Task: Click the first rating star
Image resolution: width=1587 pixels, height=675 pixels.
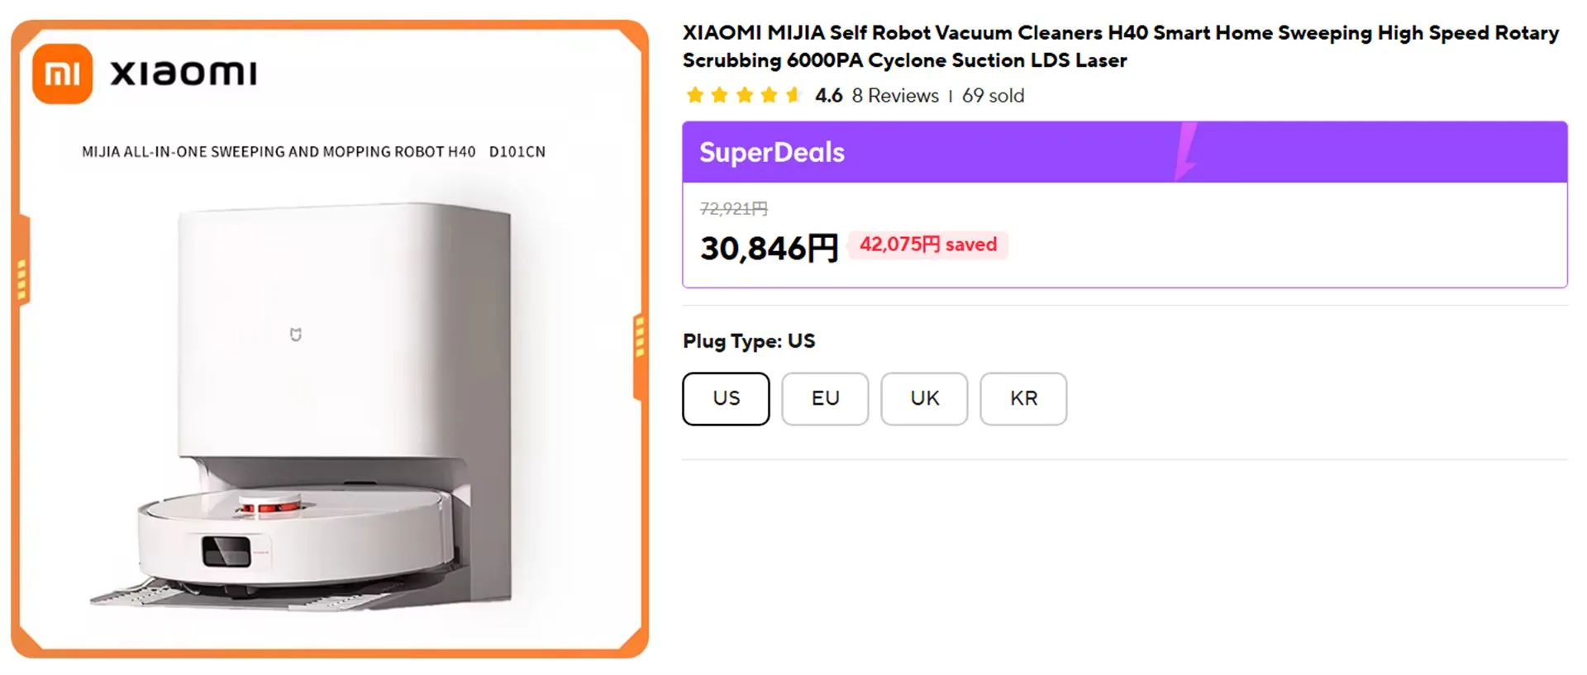Action: (695, 96)
